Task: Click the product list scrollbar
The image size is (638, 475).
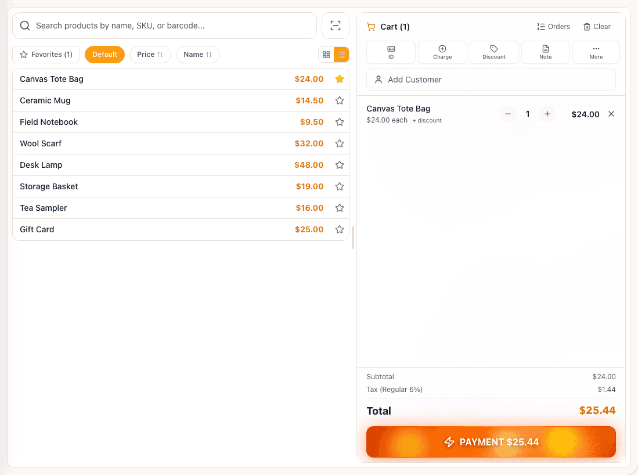Action: [x=353, y=237]
